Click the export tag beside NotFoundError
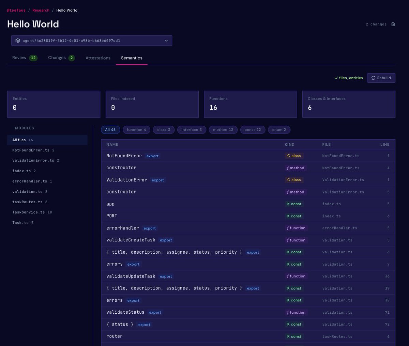This screenshot has width=409, height=346. click(152, 156)
